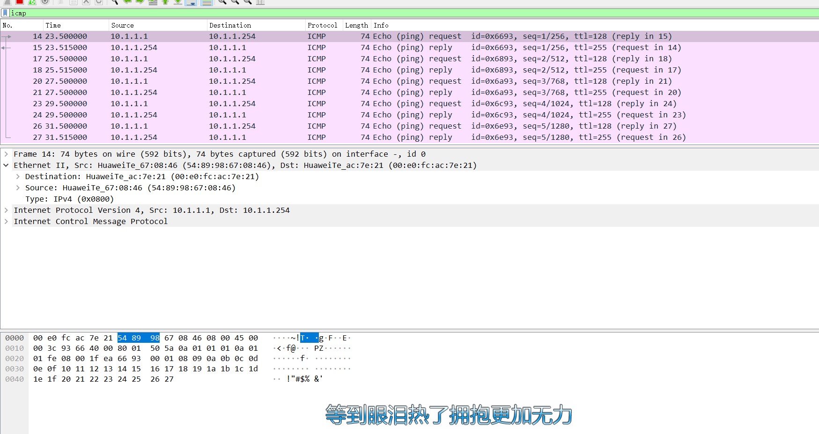Sort packets by the Protocol column
819x434 pixels.
tap(323, 25)
